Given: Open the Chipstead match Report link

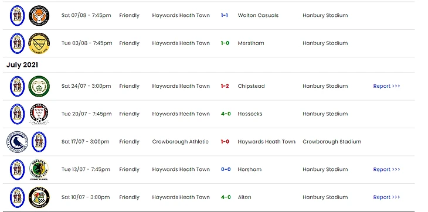Looking at the screenshot, I should coord(386,86).
